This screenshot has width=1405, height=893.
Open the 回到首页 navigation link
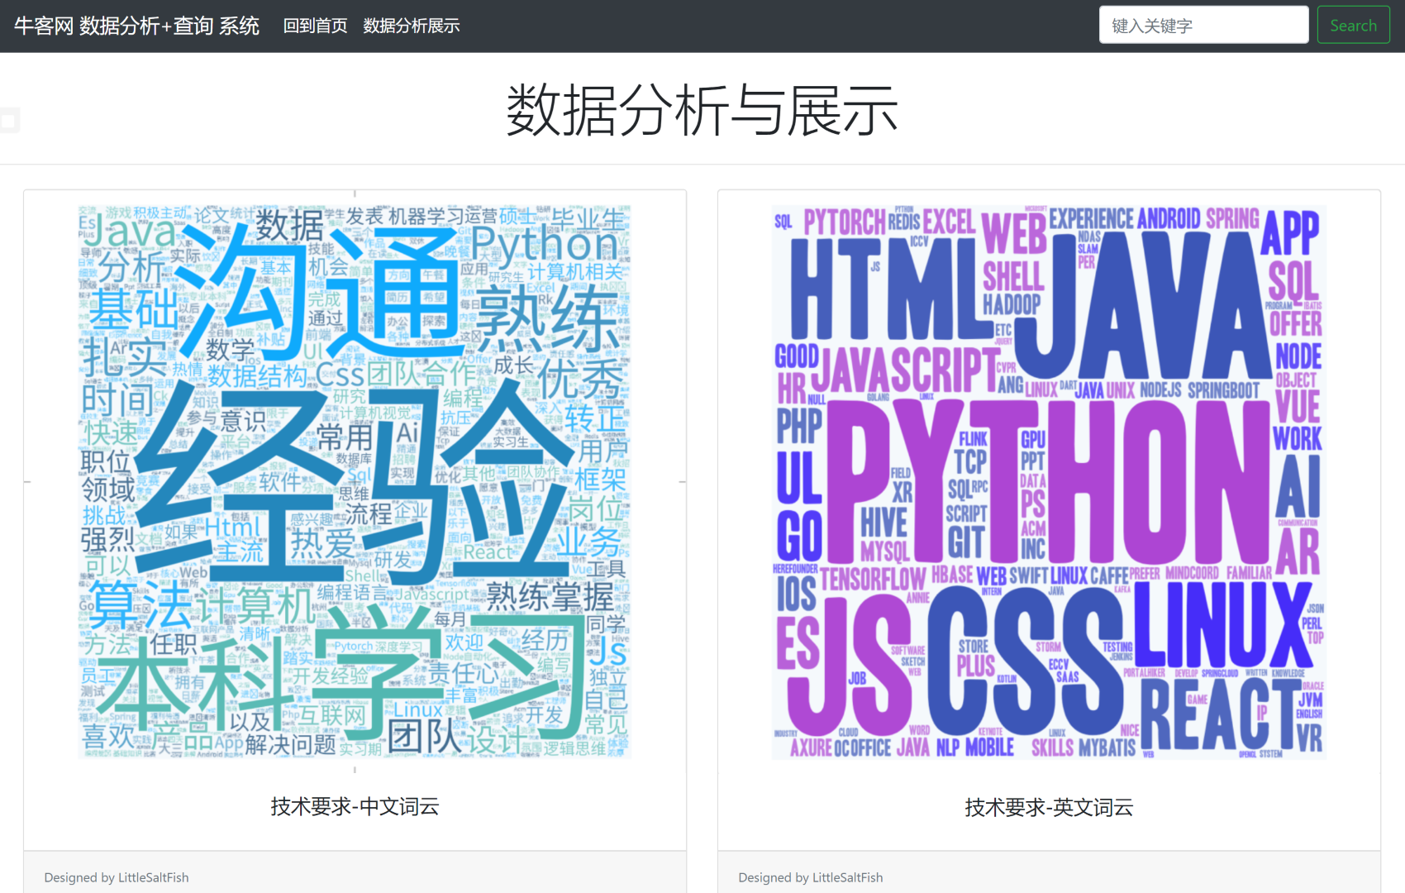pyautogui.click(x=315, y=26)
